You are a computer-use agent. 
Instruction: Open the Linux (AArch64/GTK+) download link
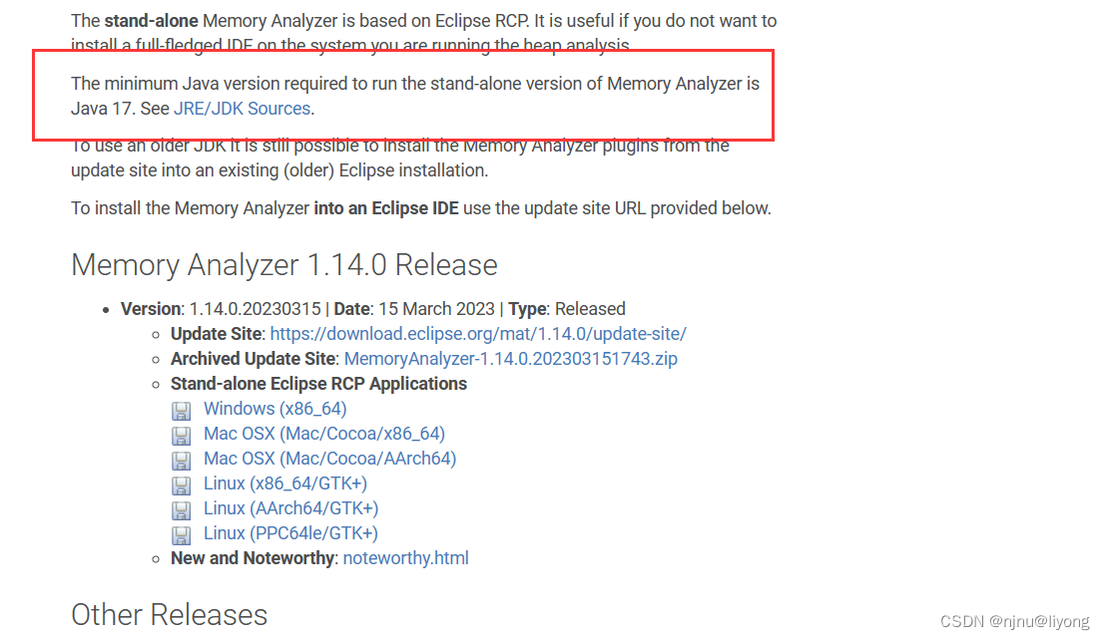[x=291, y=508]
